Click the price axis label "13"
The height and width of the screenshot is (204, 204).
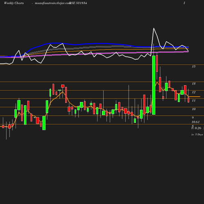[194, 84]
